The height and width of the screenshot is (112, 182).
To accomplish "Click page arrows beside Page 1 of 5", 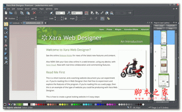I will 150,107.
